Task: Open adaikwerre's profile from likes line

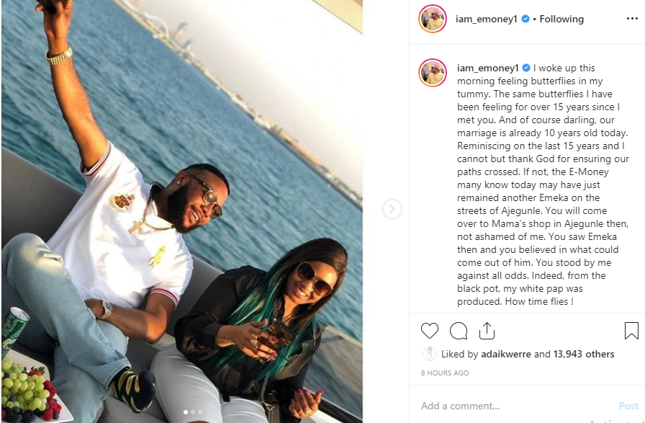Action: (506, 355)
